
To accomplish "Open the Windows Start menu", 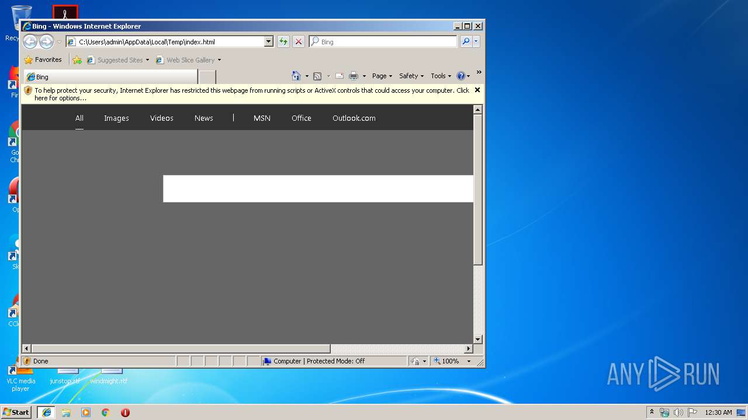I will click(16, 412).
